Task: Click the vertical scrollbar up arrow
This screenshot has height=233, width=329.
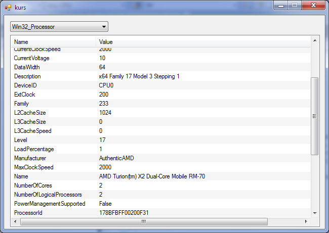Action: point(315,40)
